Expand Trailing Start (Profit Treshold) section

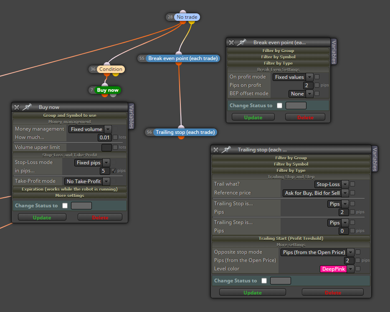(291, 238)
